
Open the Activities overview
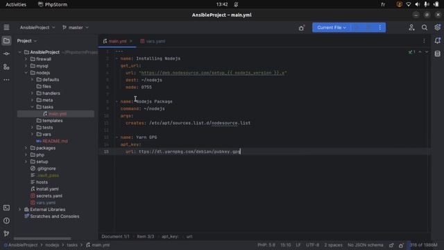point(16,4)
